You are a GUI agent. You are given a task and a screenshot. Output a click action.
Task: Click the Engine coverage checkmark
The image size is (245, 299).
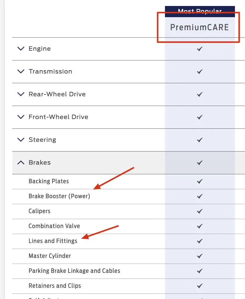(x=200, y=49)
